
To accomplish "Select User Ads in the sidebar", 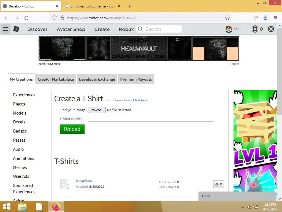I will [21, 176].
